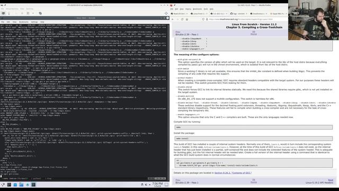Click Firefox's reload button

(182, 19)
